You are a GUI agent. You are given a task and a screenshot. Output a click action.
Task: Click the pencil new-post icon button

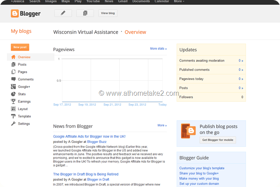(x=63, y=13)
